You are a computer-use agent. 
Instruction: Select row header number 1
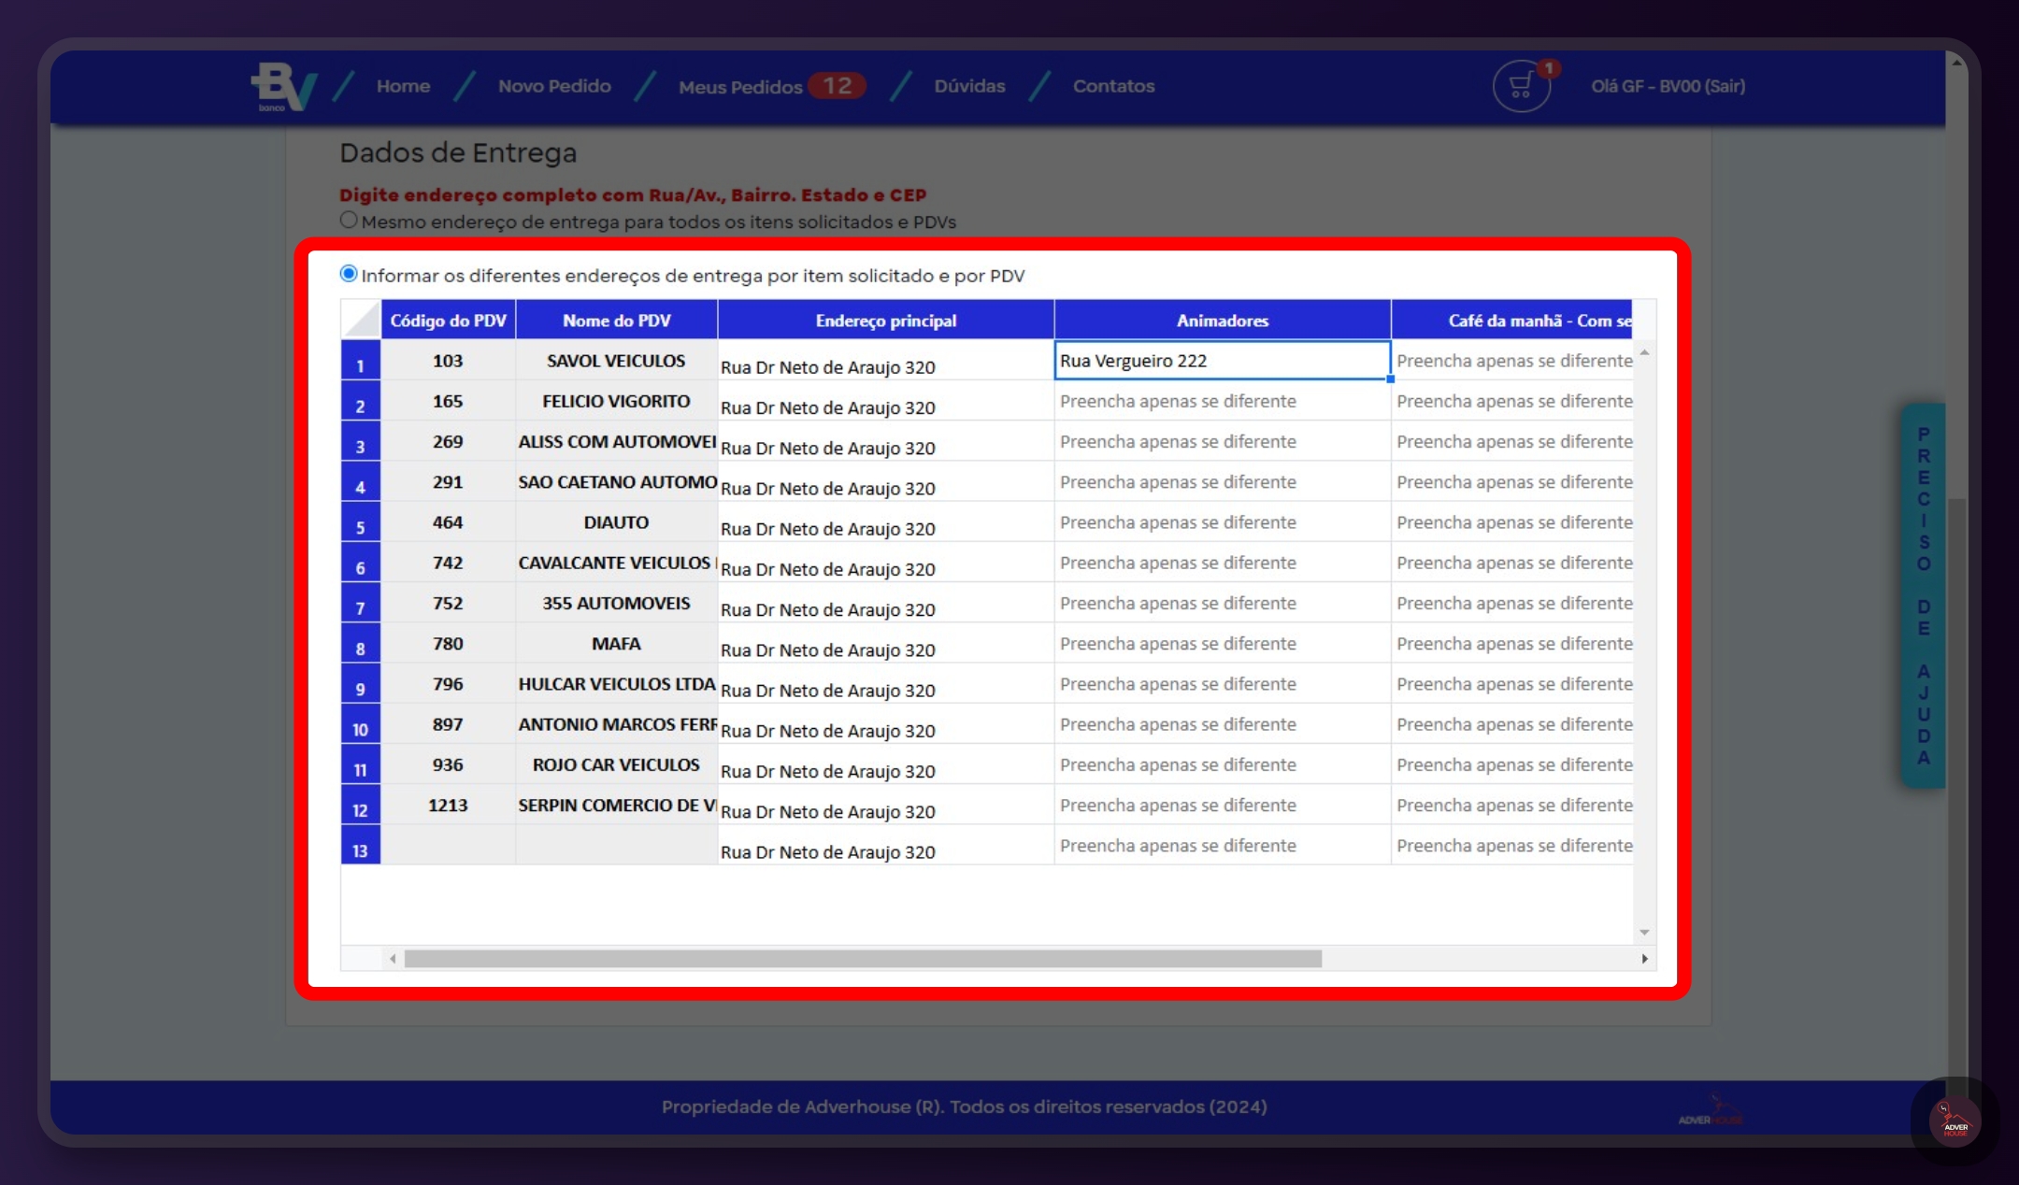point(361,361)
